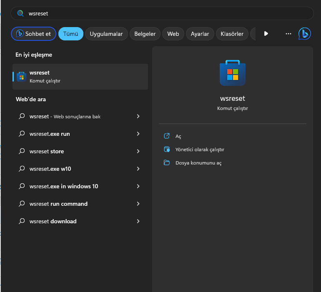Click the wsreset text in the search field
321x292 pixels.
tap(38, 13)
